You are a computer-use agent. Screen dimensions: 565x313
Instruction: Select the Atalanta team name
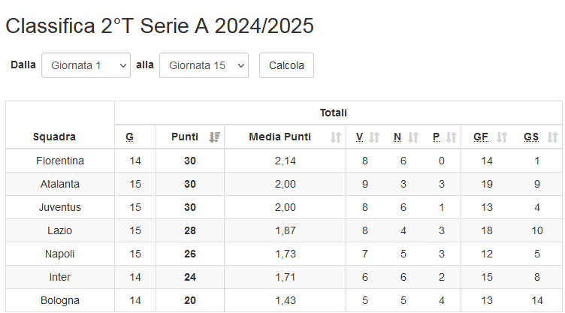(60, 184)
